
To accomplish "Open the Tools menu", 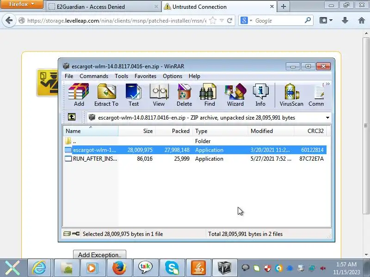I will point(121,76).
